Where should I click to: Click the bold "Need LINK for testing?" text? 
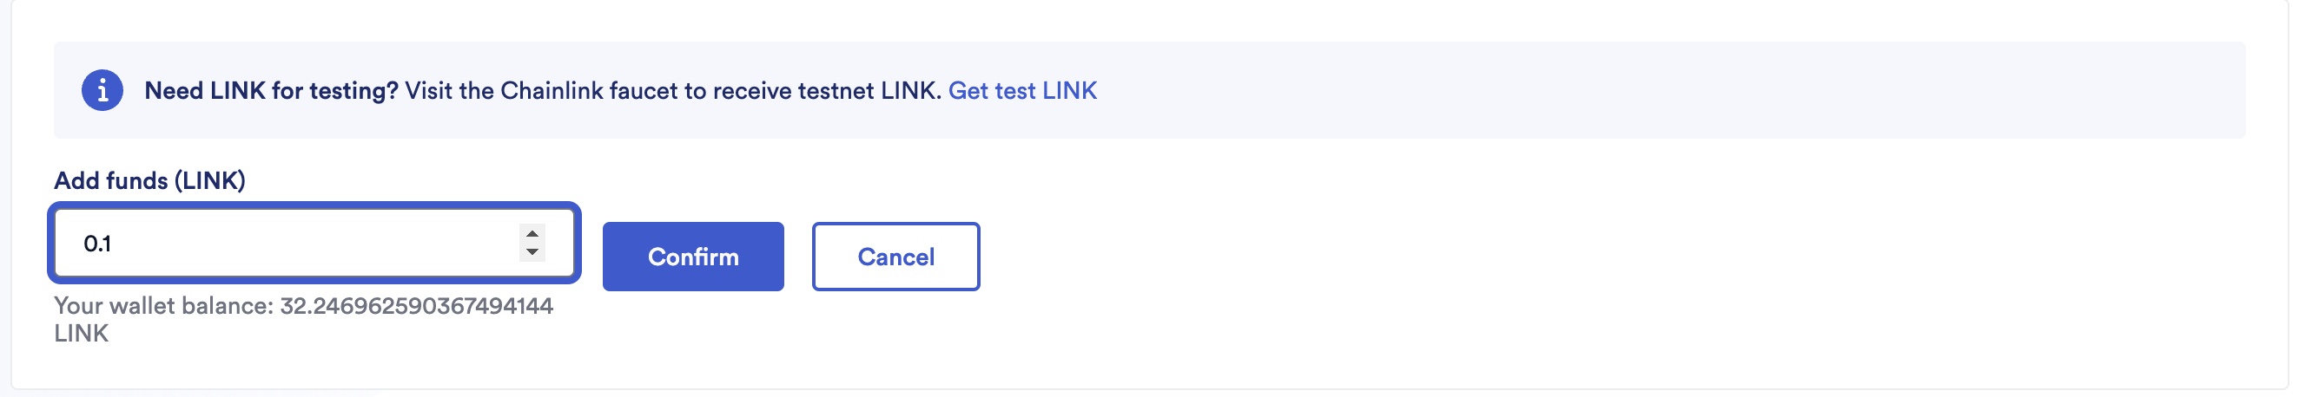point(271,91)
